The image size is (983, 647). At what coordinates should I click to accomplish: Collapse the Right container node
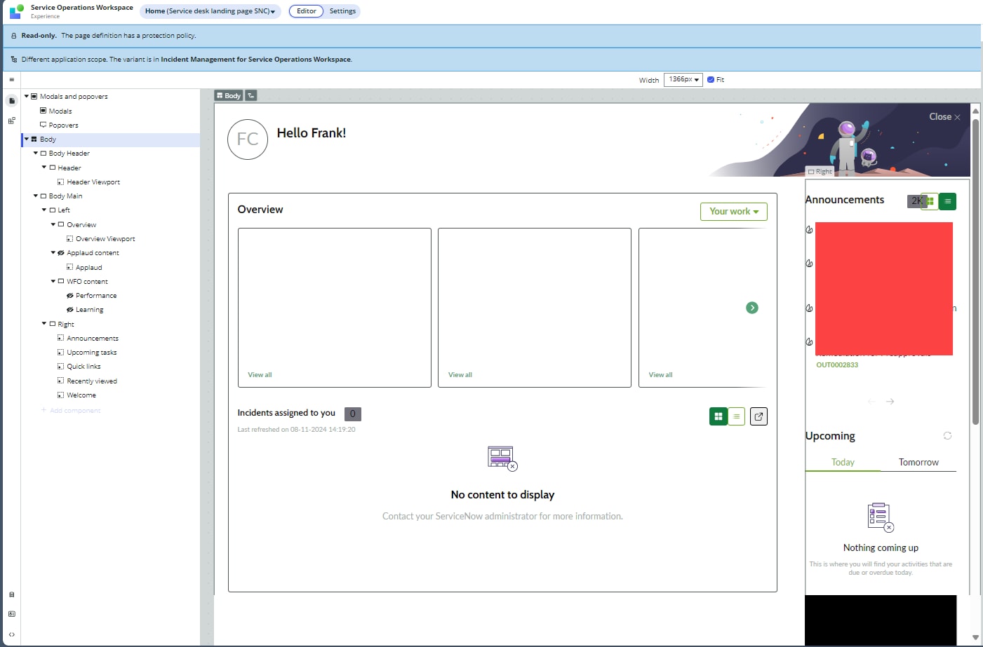[44, 324]
